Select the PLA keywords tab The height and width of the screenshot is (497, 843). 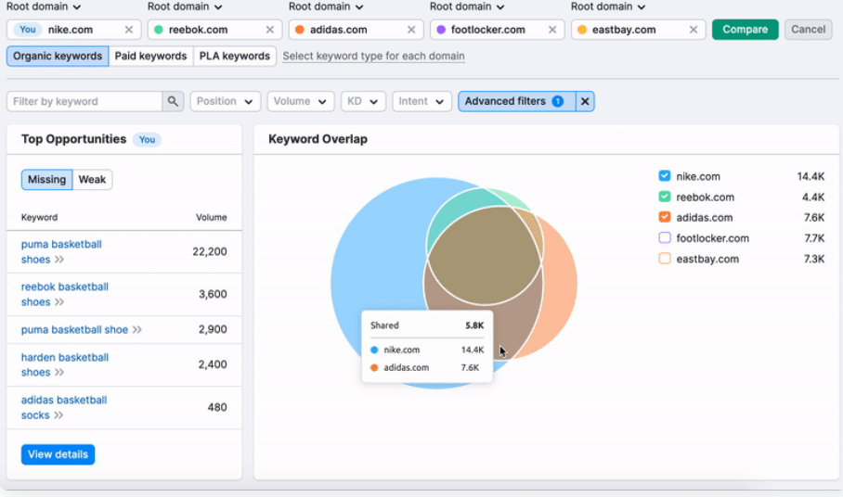click(x=234, y=57)
